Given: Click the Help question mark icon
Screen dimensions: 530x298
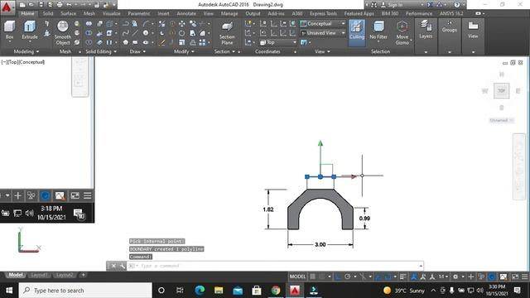Looking at the screenshot, I should pyautogui.click(x=456, y=5).
